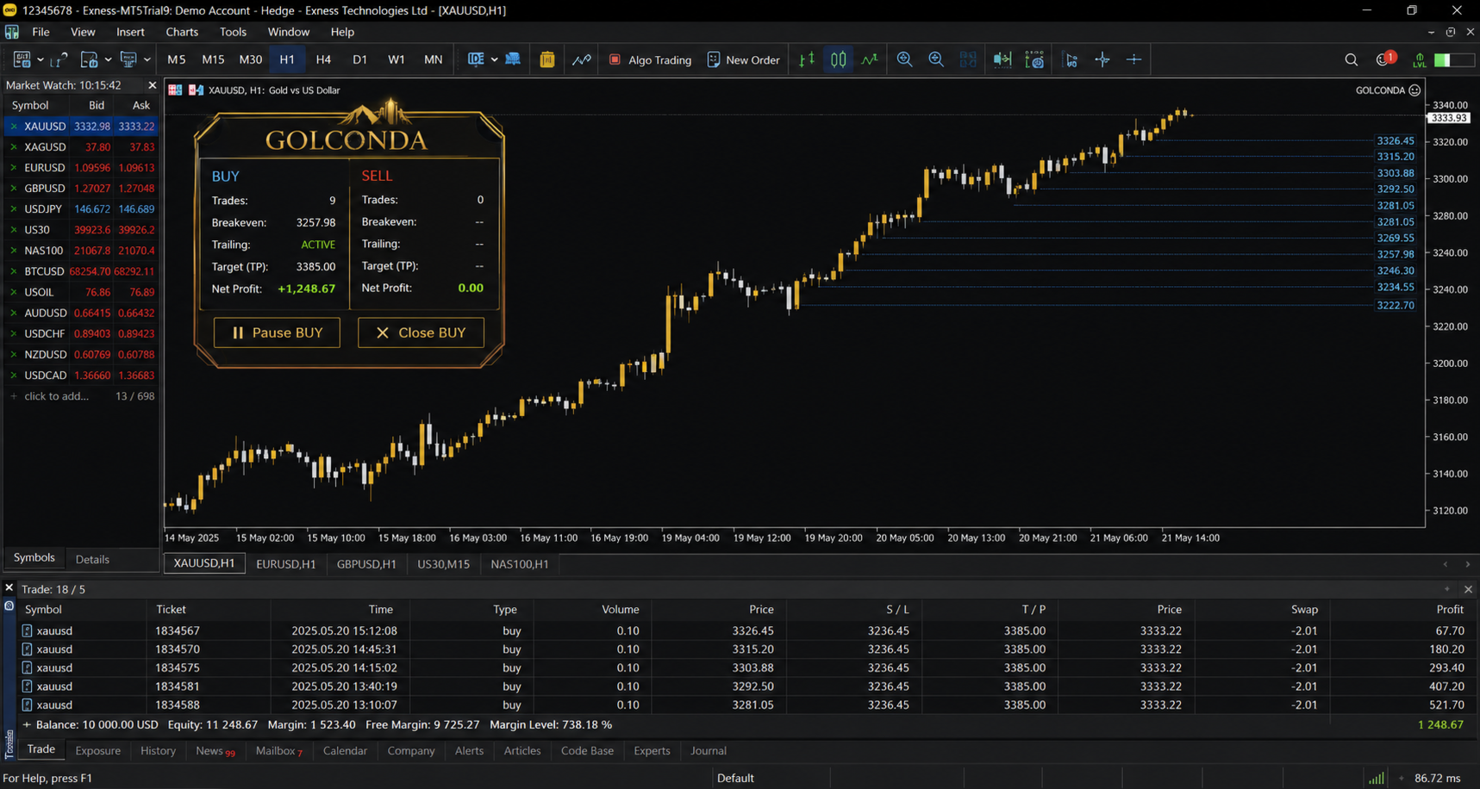Switch to the EURUSD,H1 chart tab

[285, 564]
